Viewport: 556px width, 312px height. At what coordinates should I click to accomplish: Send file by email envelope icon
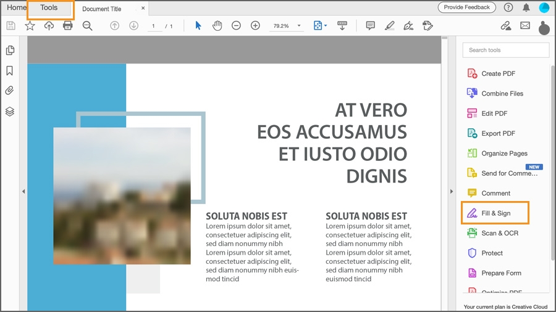point(525,25)
